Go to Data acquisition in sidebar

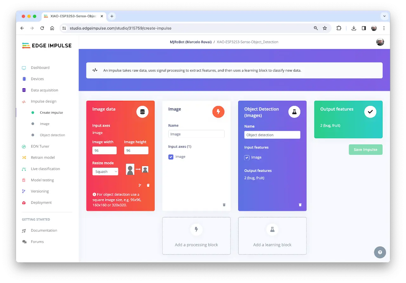tap(44, 90)
